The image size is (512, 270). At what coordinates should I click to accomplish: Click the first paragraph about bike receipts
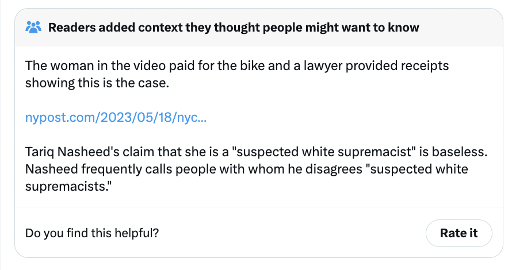tap(237, 74)
